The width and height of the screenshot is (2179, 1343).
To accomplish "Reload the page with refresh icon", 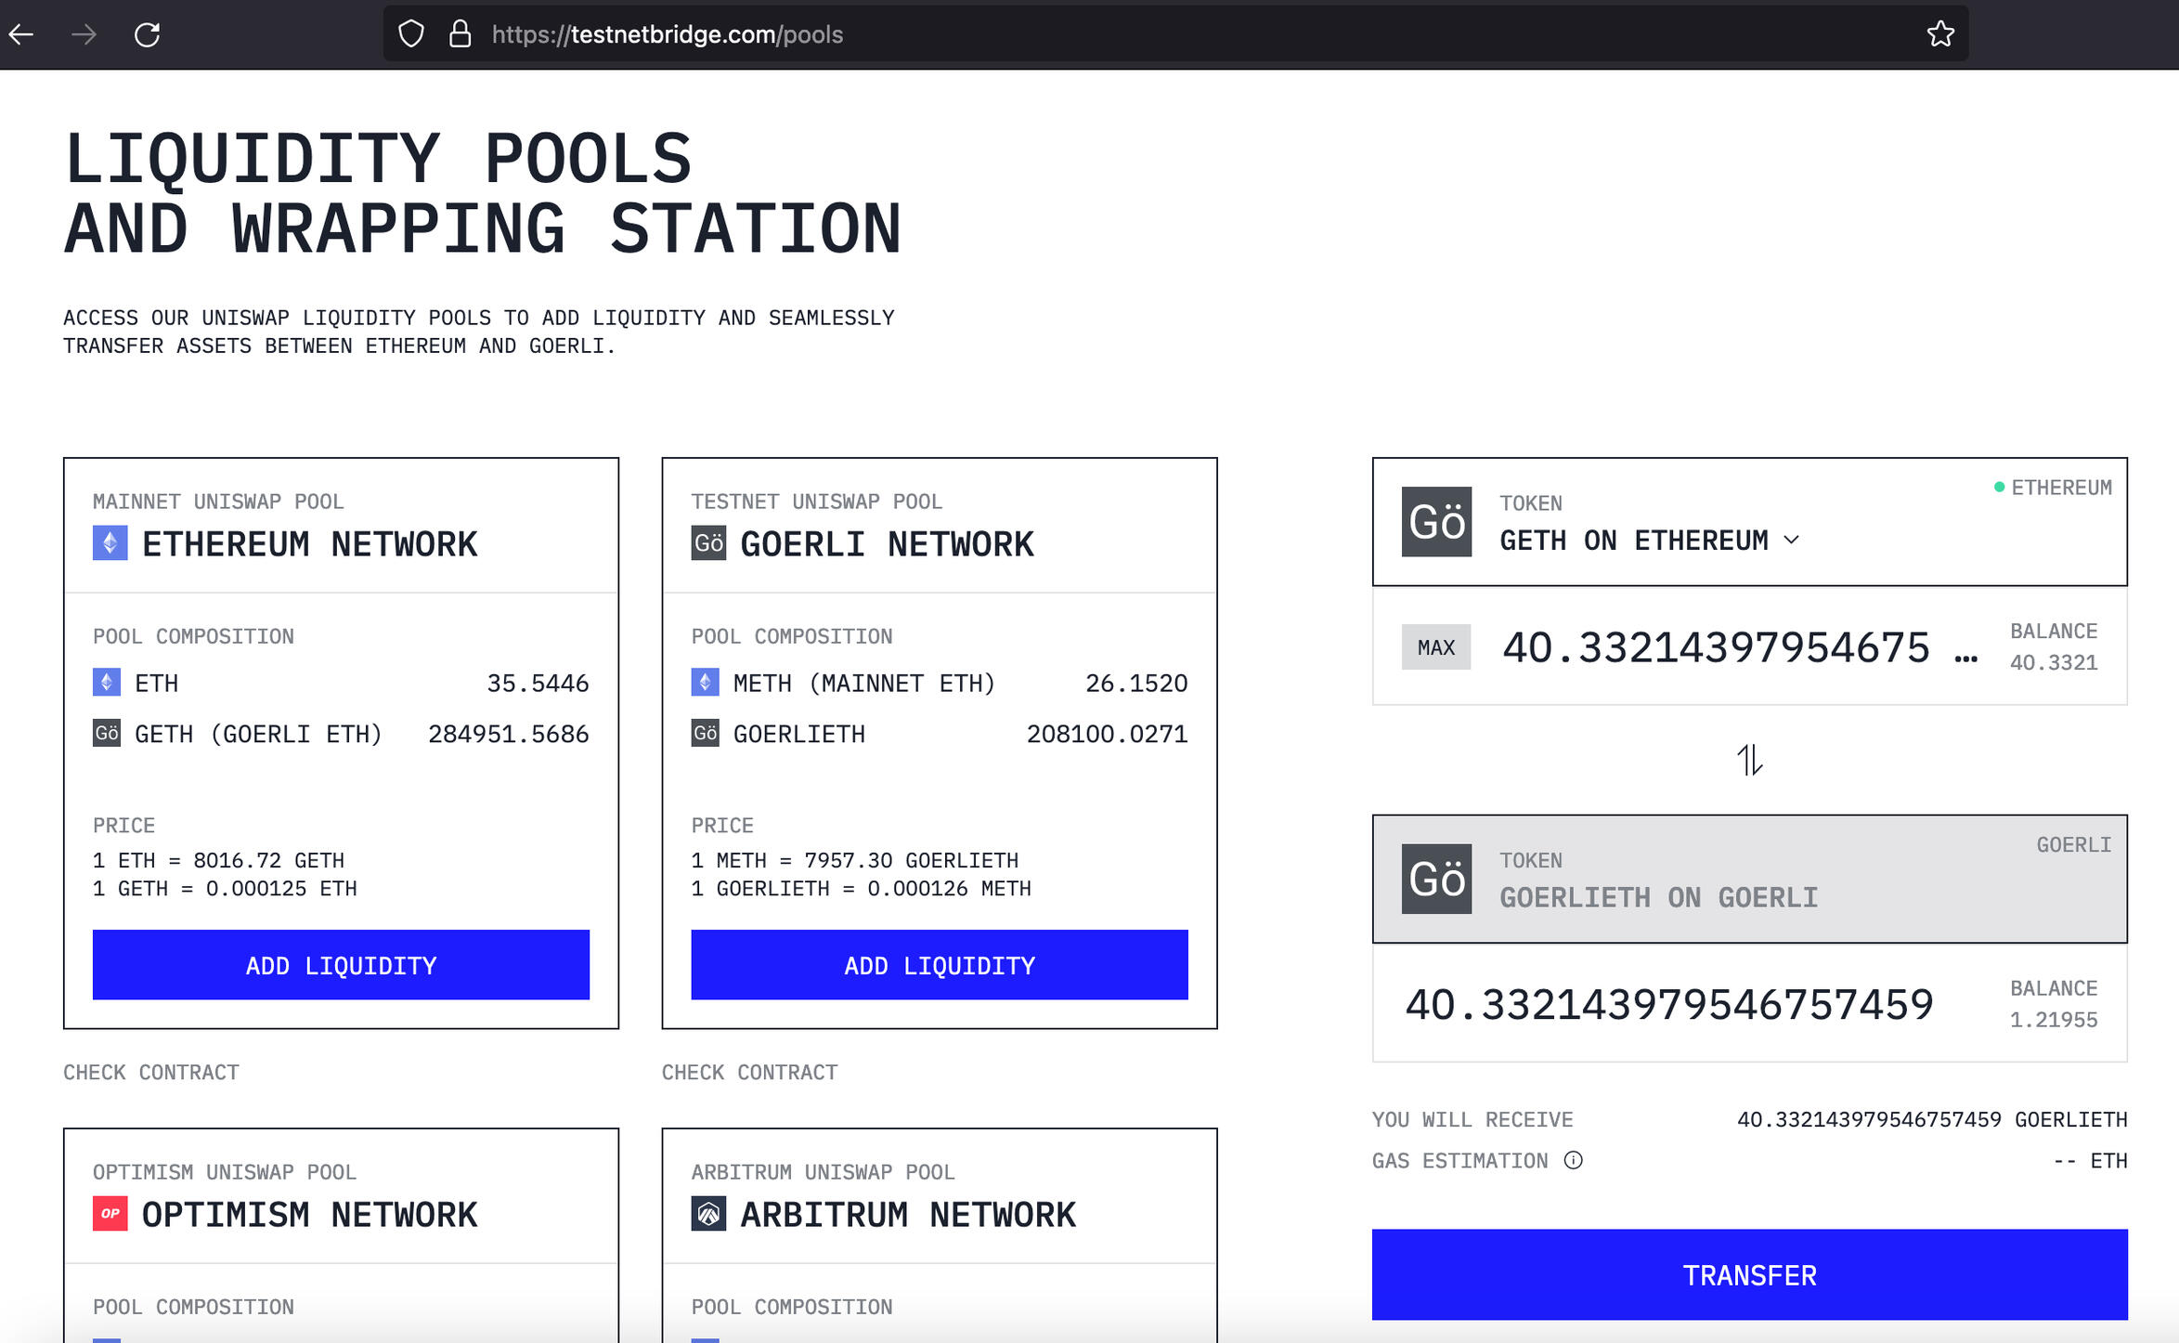I will [147, 34].
